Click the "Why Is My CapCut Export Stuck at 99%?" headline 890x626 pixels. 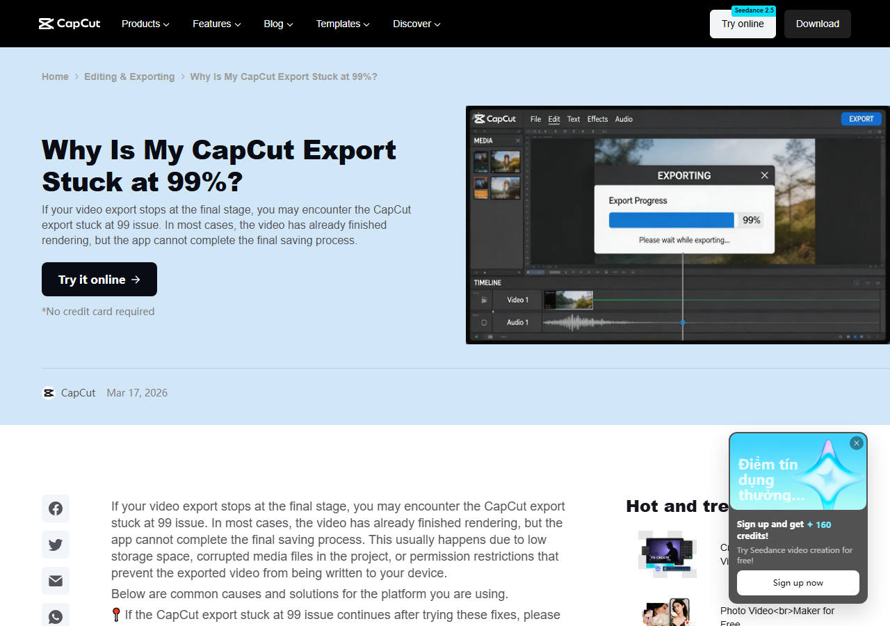[x=219, y=166]
